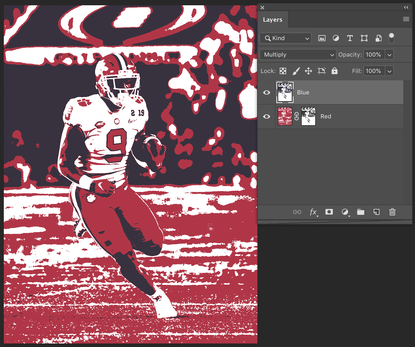Create a new group folder

[x=361, y=212]
